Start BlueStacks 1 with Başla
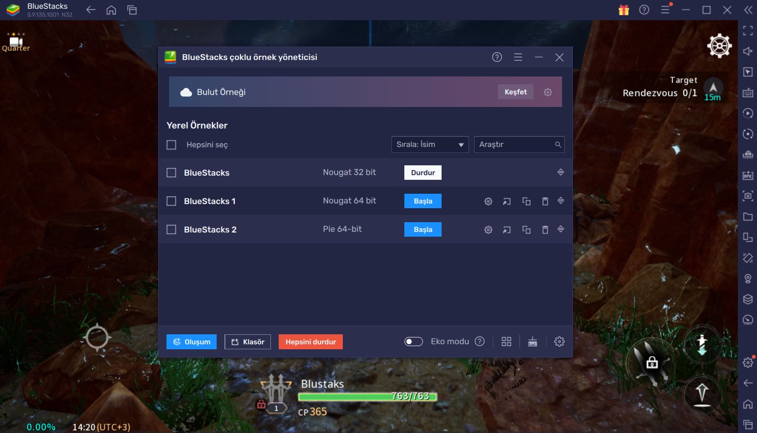The width and height of the screenshot is (757, 433). point(423,201)
